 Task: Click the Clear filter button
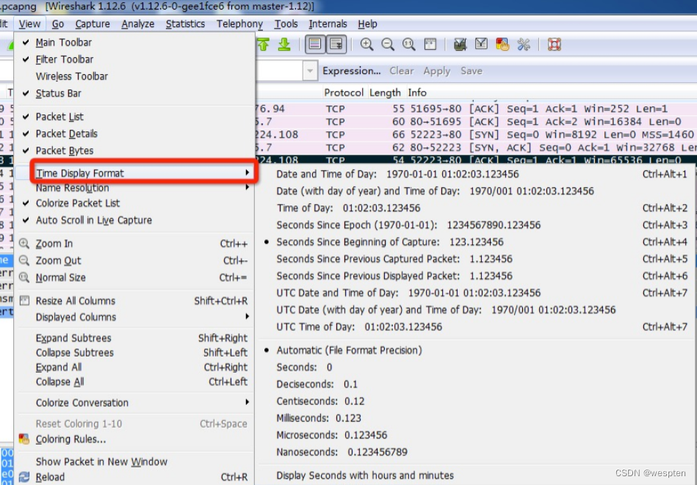click(x=402, y=71)
